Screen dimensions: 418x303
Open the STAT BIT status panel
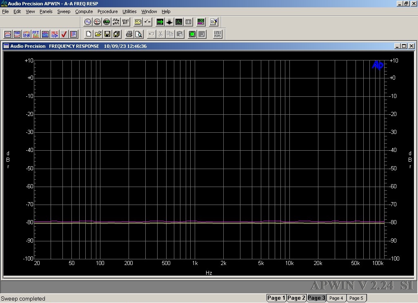[125, 22]
